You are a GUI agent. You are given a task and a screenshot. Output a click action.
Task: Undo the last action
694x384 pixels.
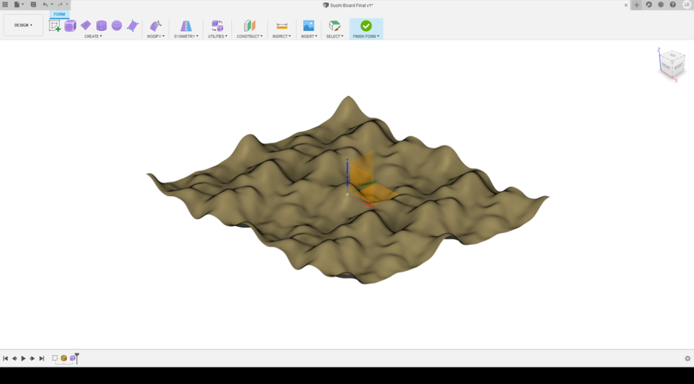click(x=45, y=5)
